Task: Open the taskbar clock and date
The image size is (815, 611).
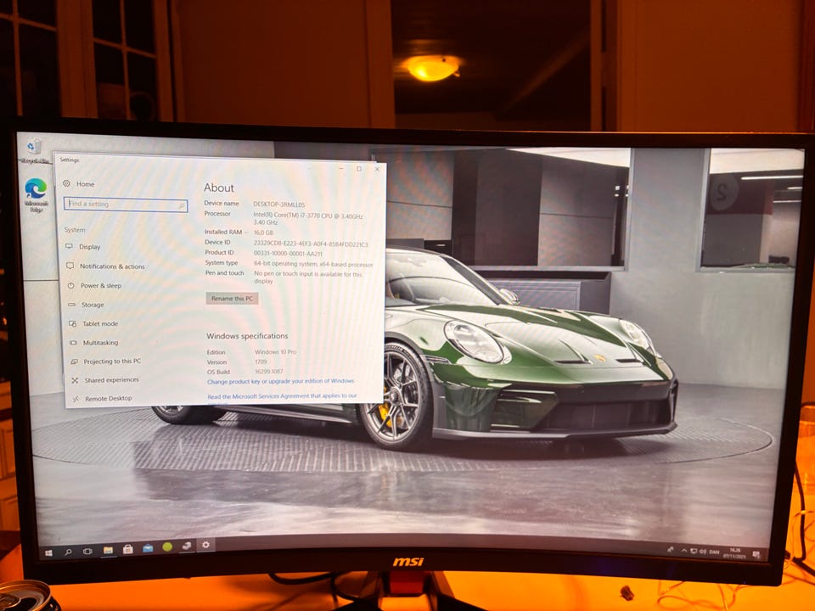Action: click(734, 552)
